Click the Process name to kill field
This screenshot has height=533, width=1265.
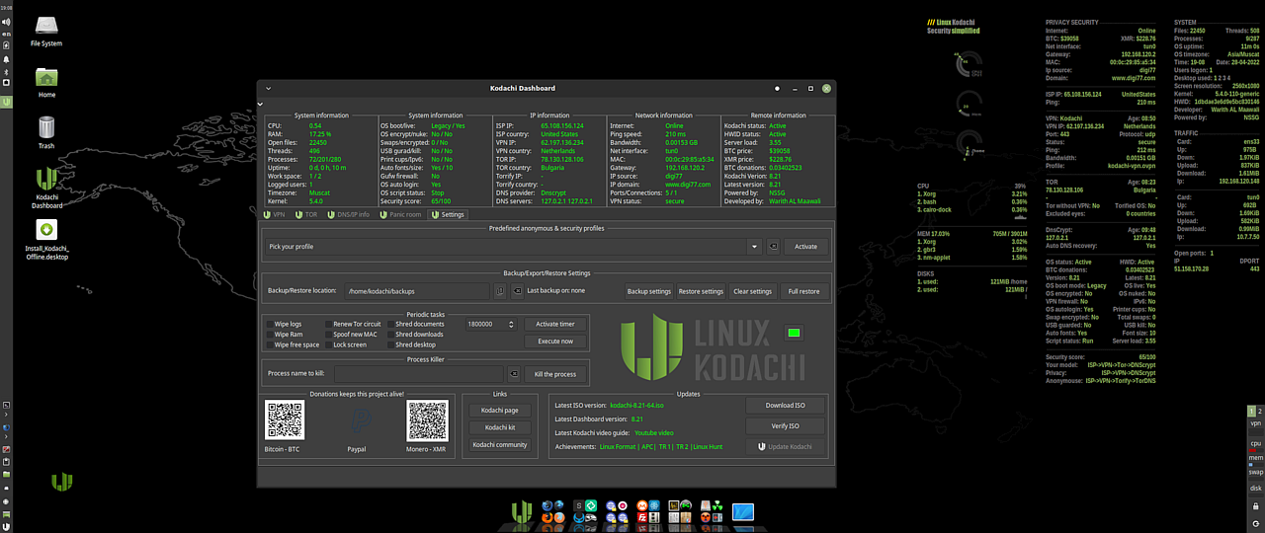click(419, 374)
